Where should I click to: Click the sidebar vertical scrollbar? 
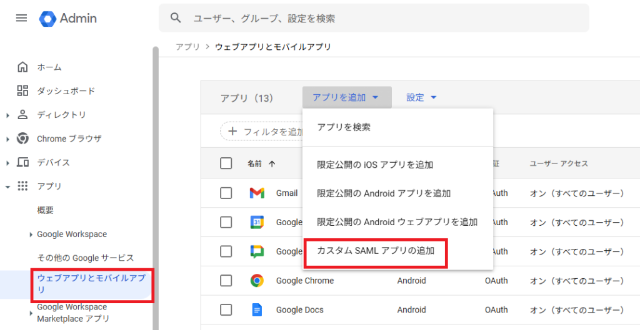[x=156, y=187]
